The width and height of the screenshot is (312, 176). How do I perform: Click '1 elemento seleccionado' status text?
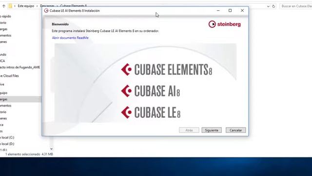[x=23, y=154]
